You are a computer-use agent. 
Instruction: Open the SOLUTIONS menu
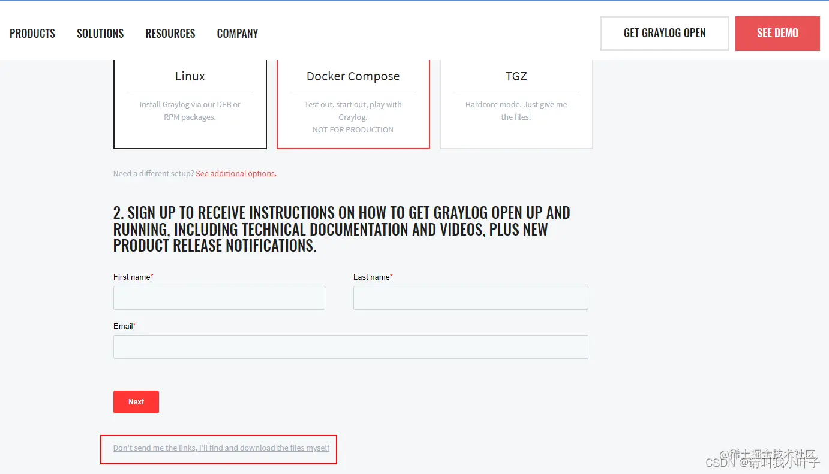click(100, 34)
